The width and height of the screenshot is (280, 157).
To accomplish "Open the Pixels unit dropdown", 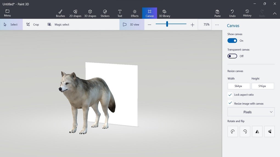I will pyautogui.click(x=251, y=112).
